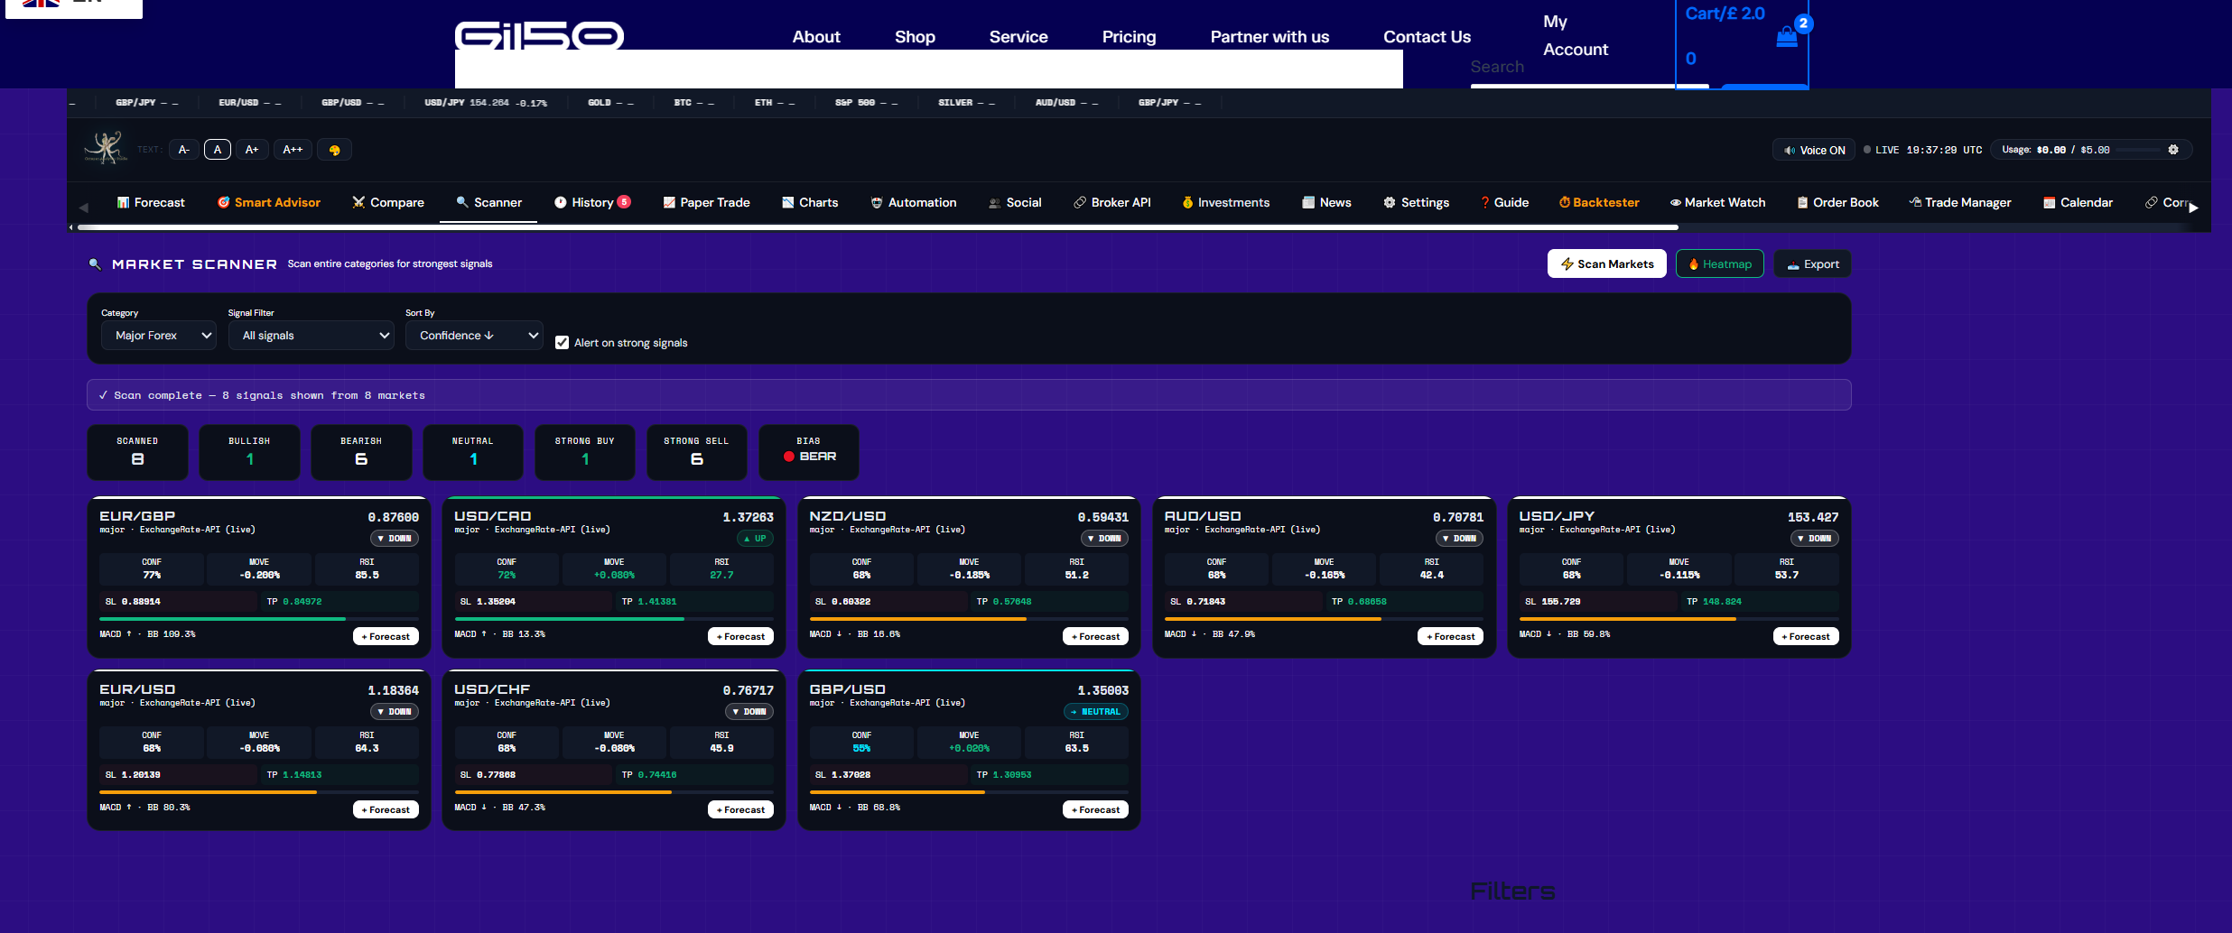The width and height of the screenshot is (2232, 933).
Task: Open the Category dropdown Major Forex
Action: [159, 336]
